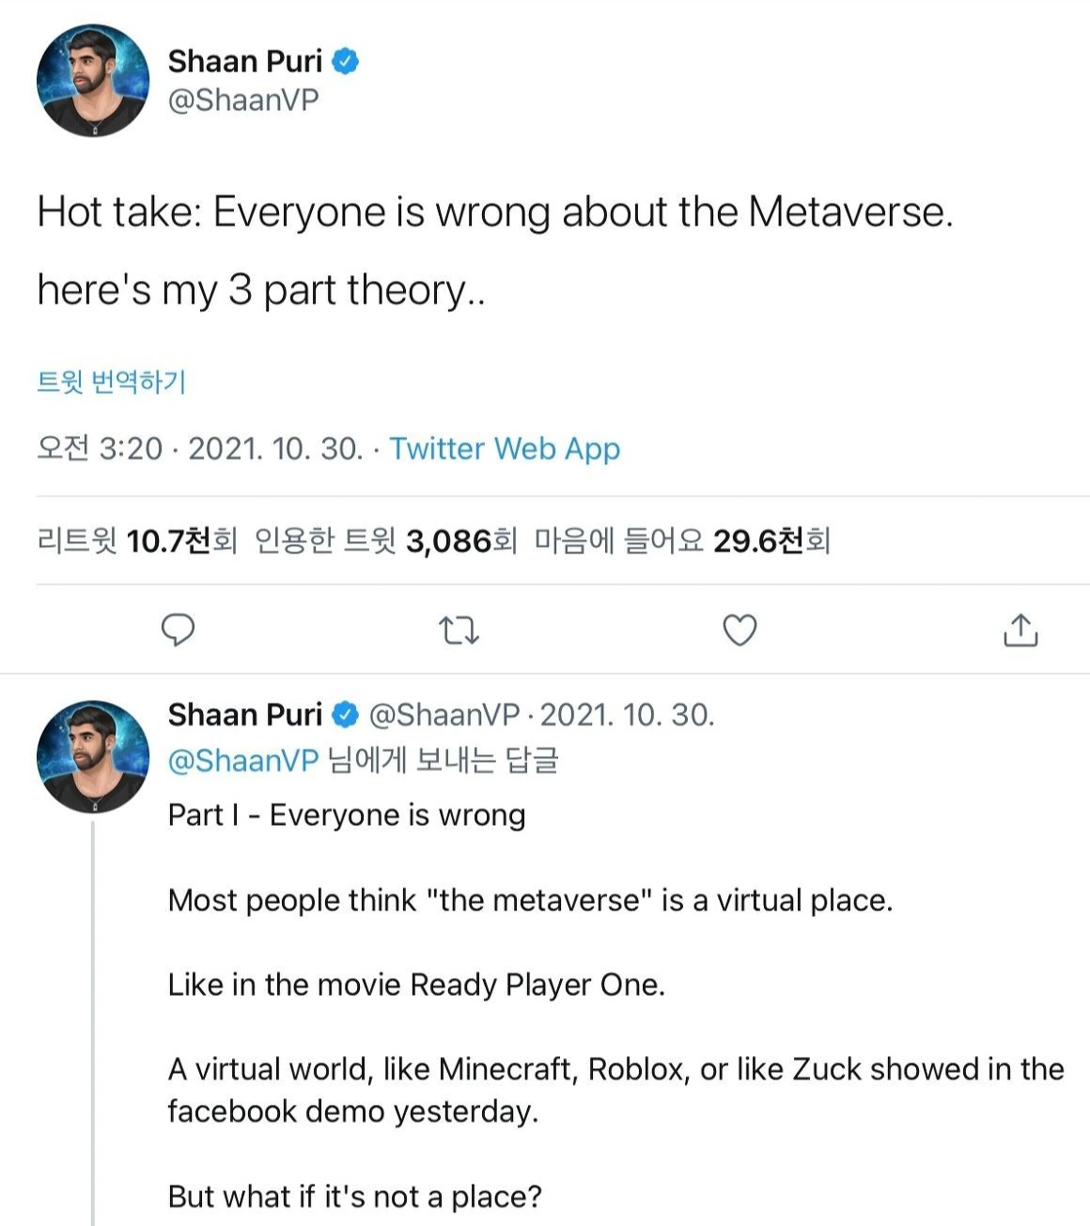This screenshot has width=1090, height=1226.
Task: Open the share upload icon
Action: tap(1020, 629)
